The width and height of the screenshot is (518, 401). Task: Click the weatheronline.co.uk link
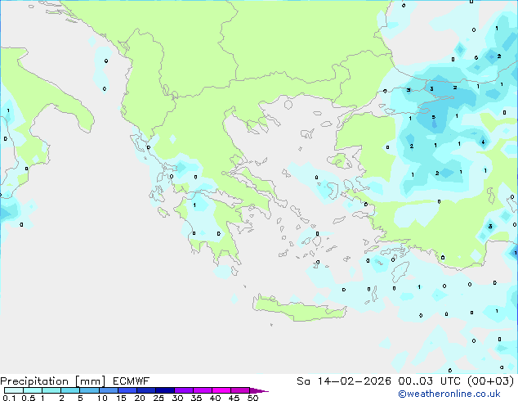(449, 394)
